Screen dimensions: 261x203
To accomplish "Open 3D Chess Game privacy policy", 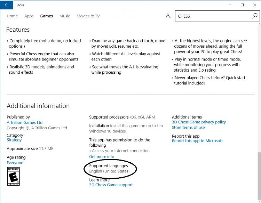I will coord(199,122).
